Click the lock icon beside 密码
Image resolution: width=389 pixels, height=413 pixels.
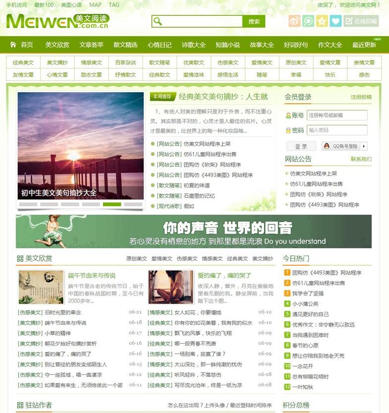click(289, 130)
